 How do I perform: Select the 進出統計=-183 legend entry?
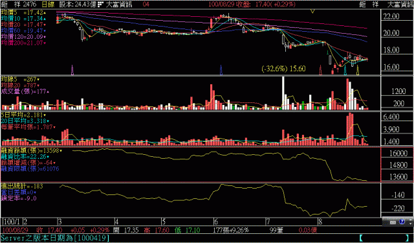(22, 187)
